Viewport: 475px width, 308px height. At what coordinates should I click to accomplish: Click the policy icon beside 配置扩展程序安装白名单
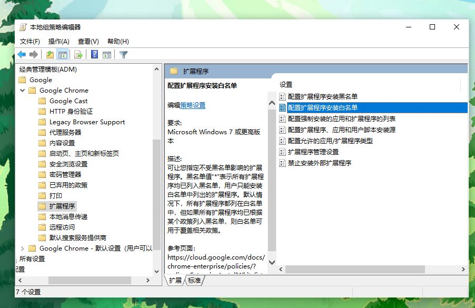282,107
